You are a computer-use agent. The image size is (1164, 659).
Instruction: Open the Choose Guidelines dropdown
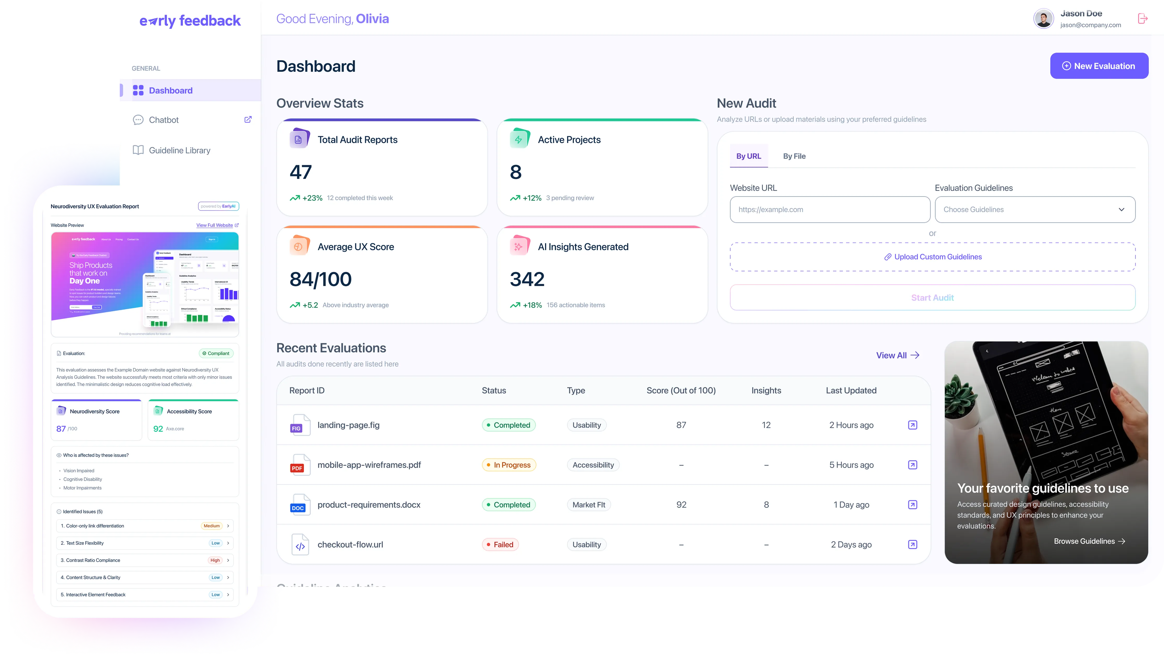pos(1035,209)
